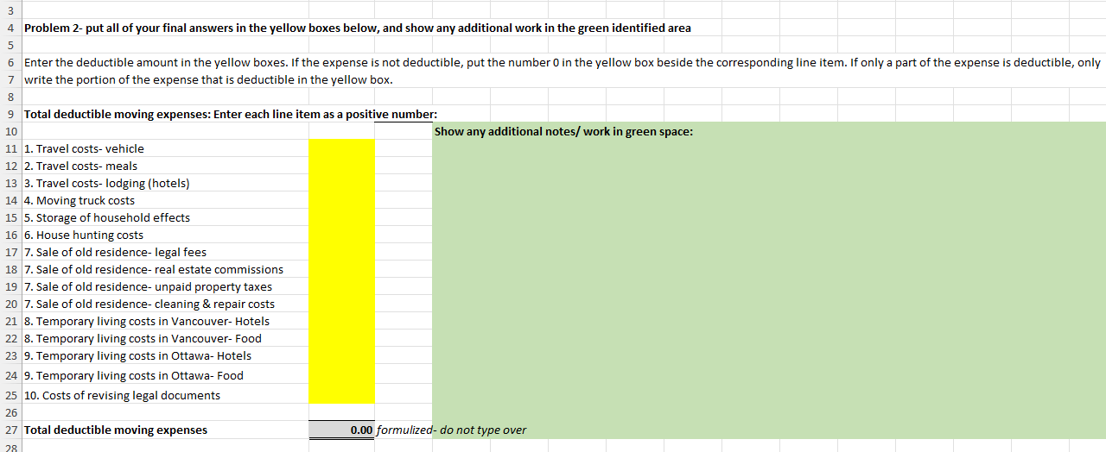Viewport: 1106px width, 452px height.
Task: Select the yellow cell for Vancouver- Food
Action: pyautogui.click(x=341, y=338)
